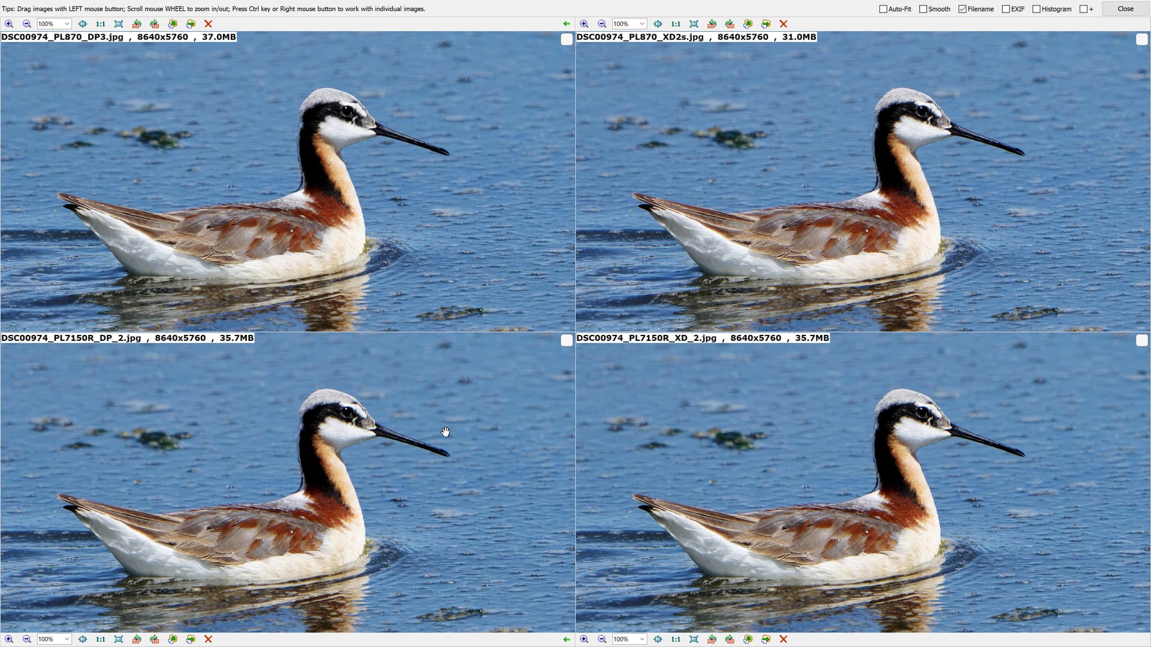Fit PL870_DP3 image to its pane
Screen dimensions: 1151x647
click(x=83, y=24)
